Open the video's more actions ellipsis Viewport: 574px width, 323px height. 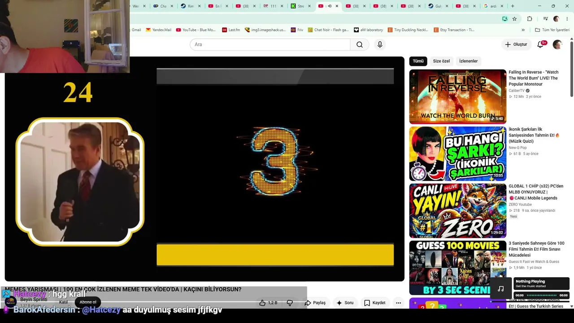[x=398, y=303]
